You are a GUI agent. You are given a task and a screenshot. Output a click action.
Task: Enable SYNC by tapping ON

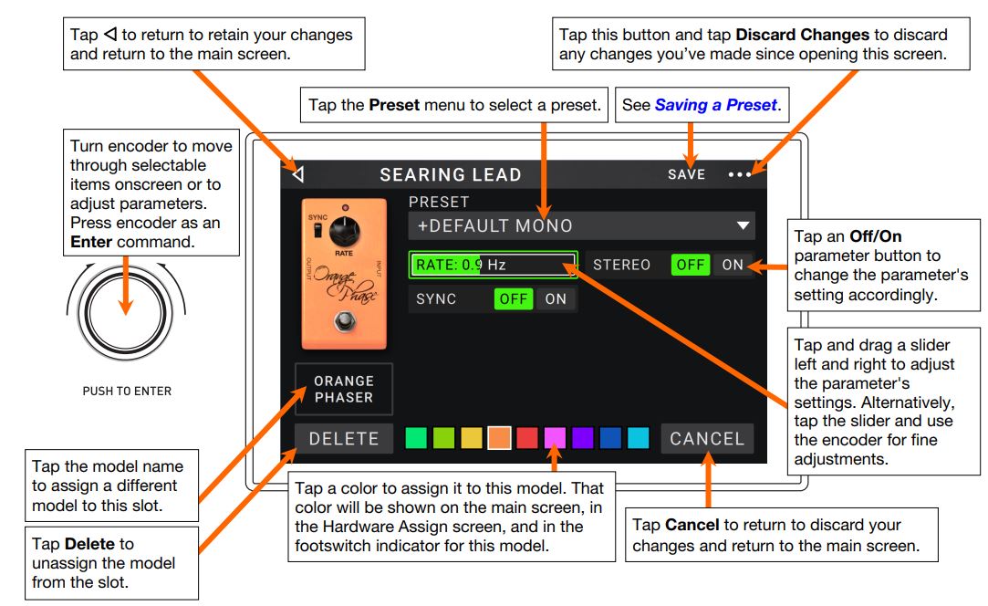(x=557, y=298)
